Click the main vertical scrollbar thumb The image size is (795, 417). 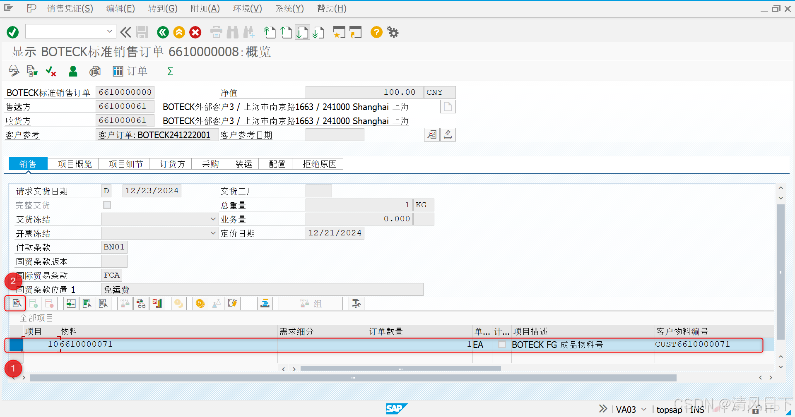tap(781, 272)
